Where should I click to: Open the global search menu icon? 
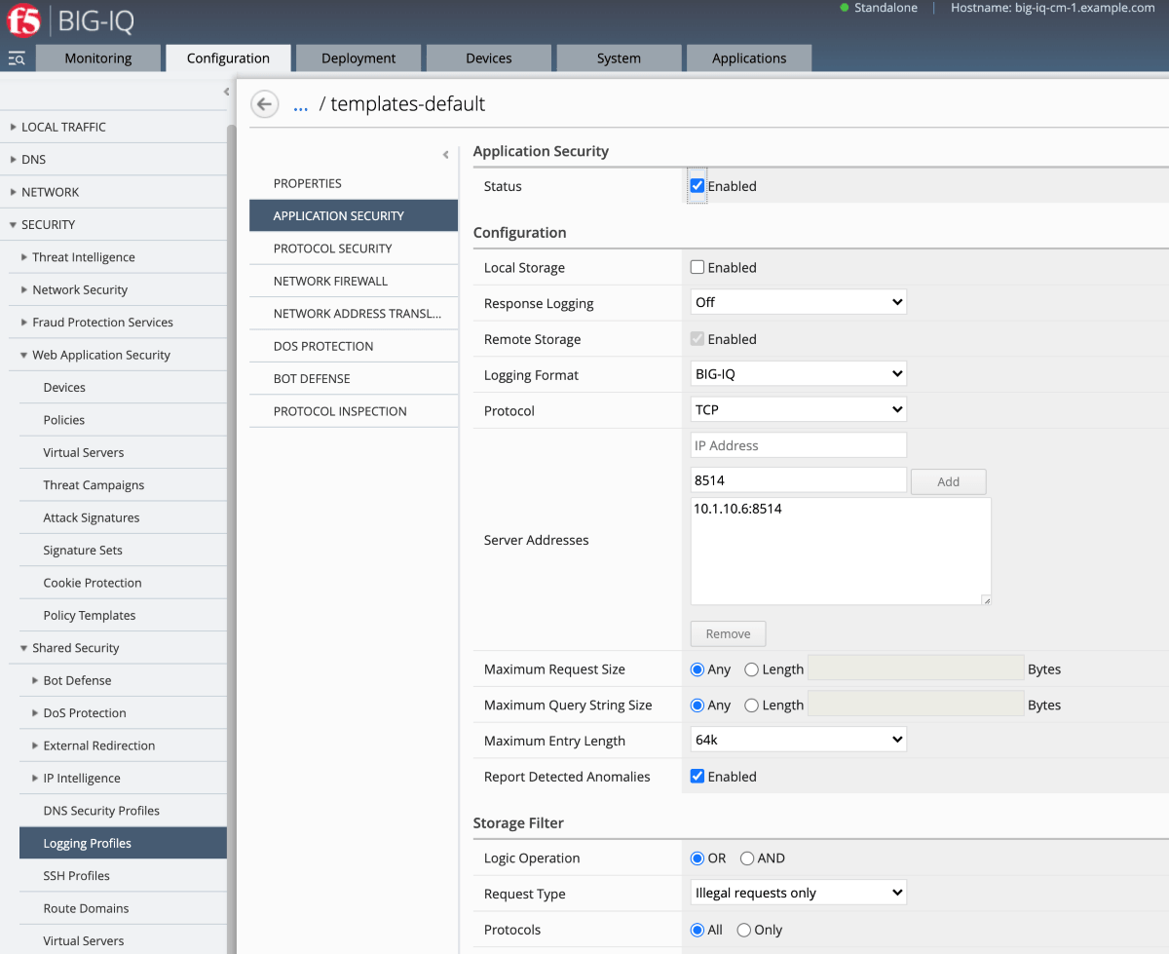(x=17, y=58)
